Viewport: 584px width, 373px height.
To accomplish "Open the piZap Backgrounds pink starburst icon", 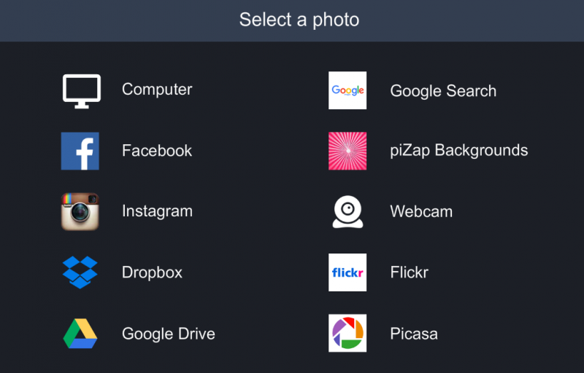I will (x=347, y=151).
